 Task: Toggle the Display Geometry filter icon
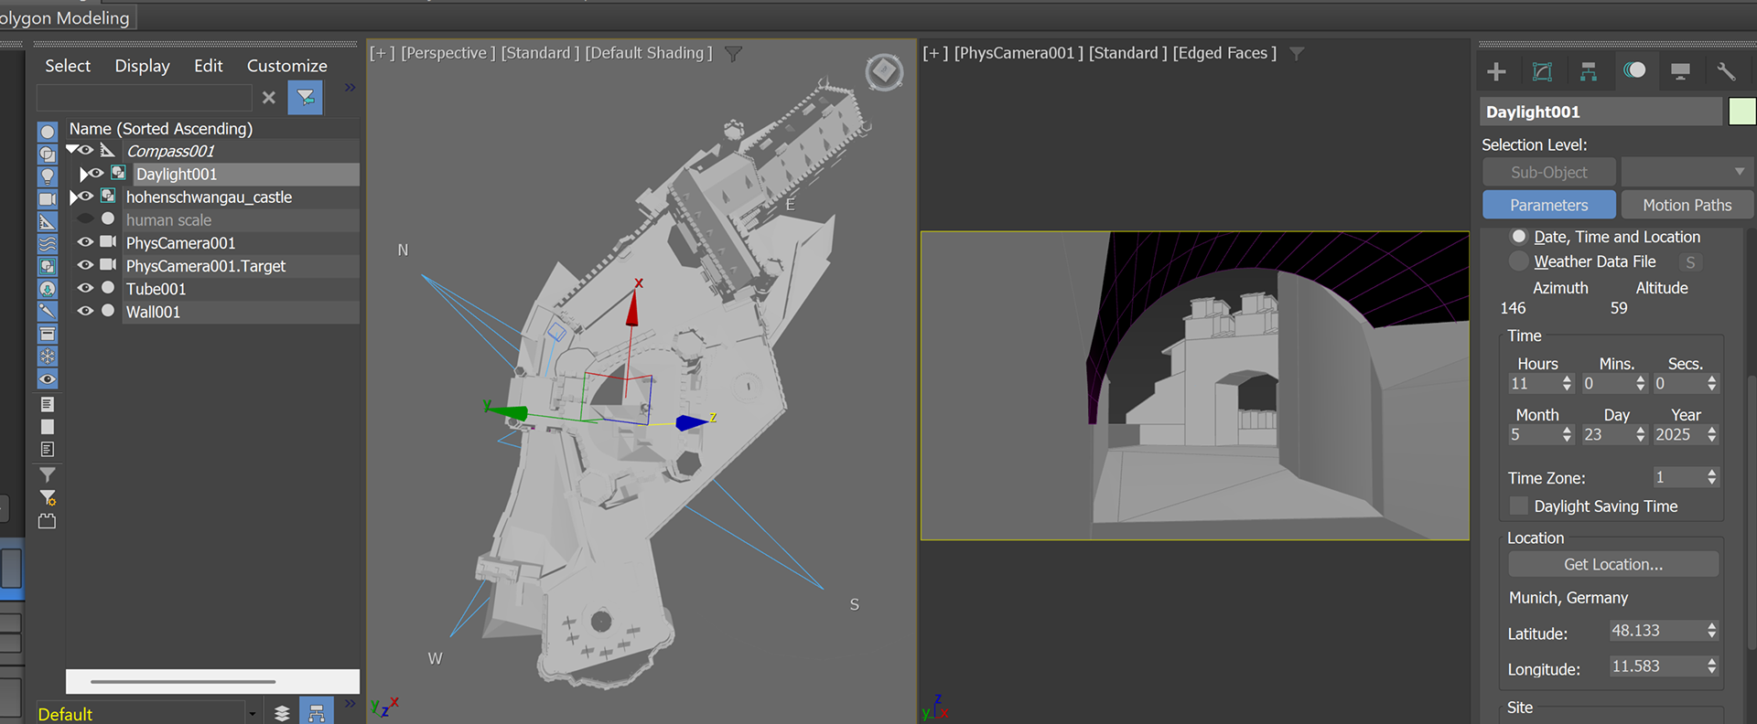point(48,132)
